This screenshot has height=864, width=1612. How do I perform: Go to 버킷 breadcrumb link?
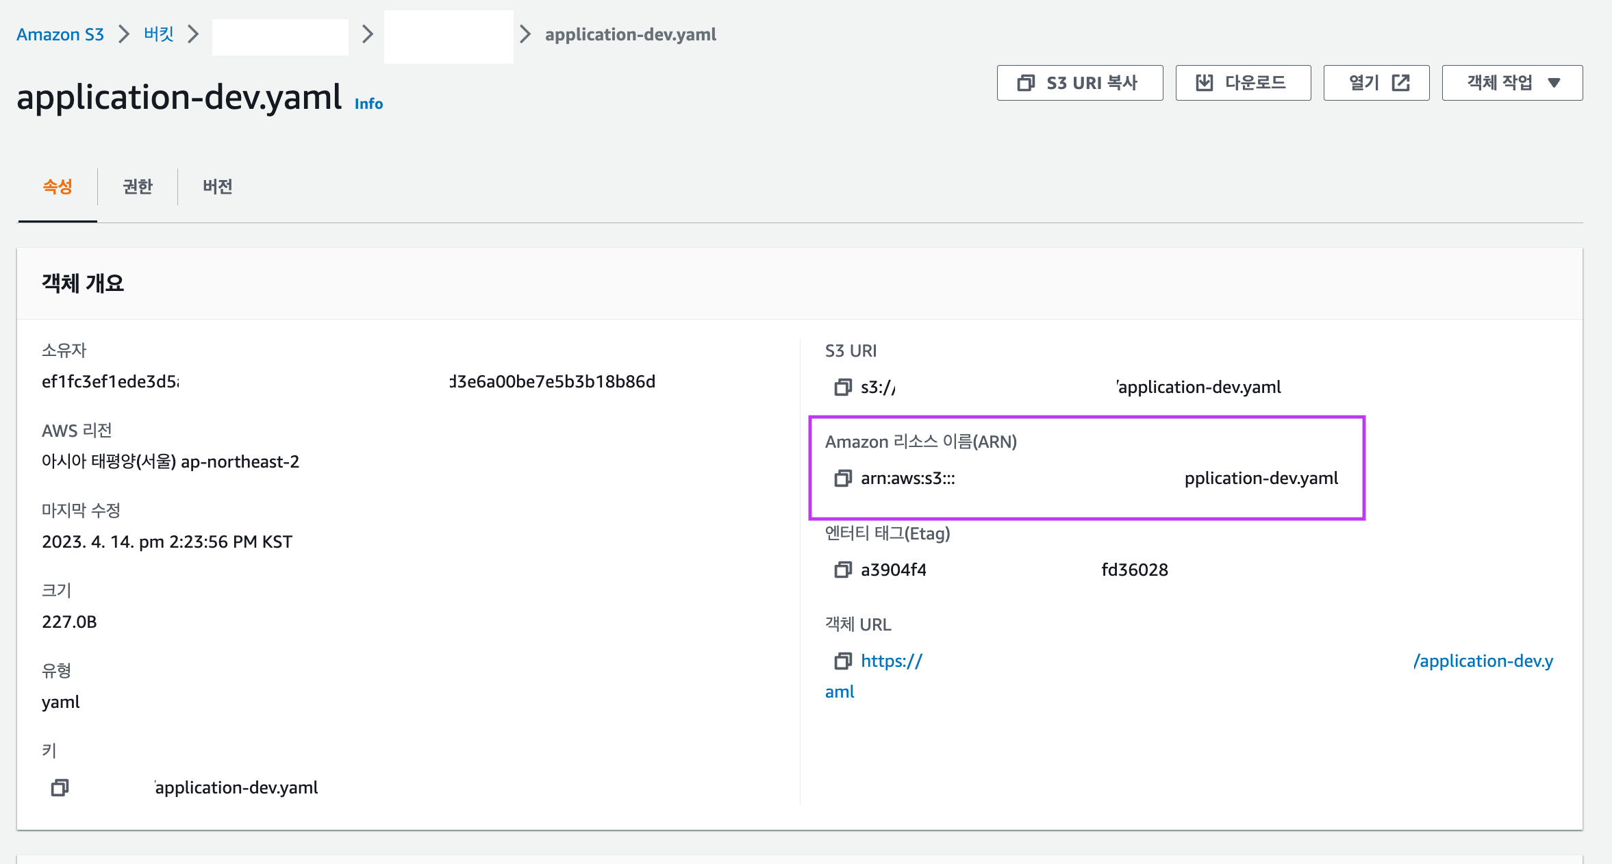click(x=159, y=34)
